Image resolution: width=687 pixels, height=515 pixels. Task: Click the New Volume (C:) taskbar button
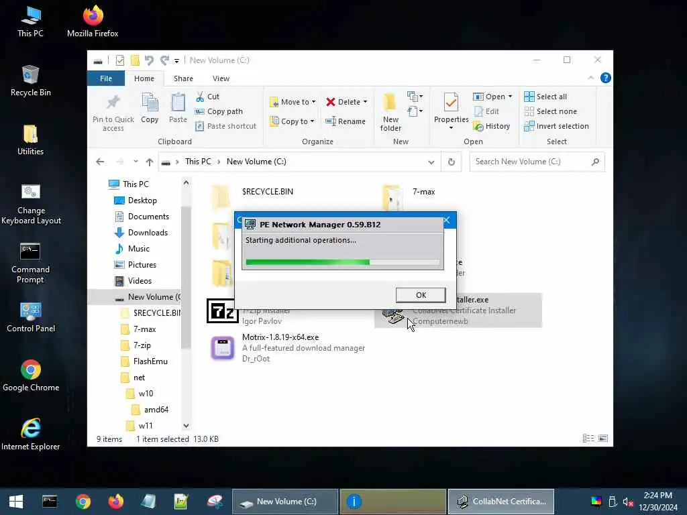click(284, 502)
